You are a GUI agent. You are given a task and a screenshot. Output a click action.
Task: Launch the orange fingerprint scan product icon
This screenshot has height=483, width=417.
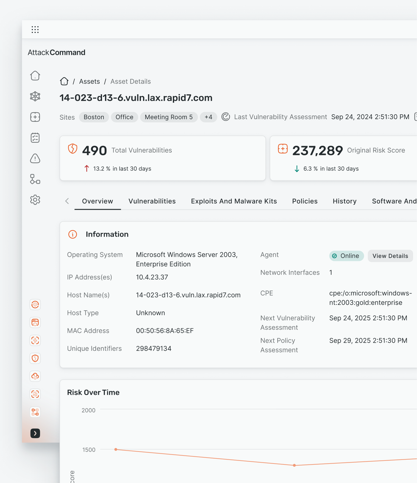pos(35,394)
